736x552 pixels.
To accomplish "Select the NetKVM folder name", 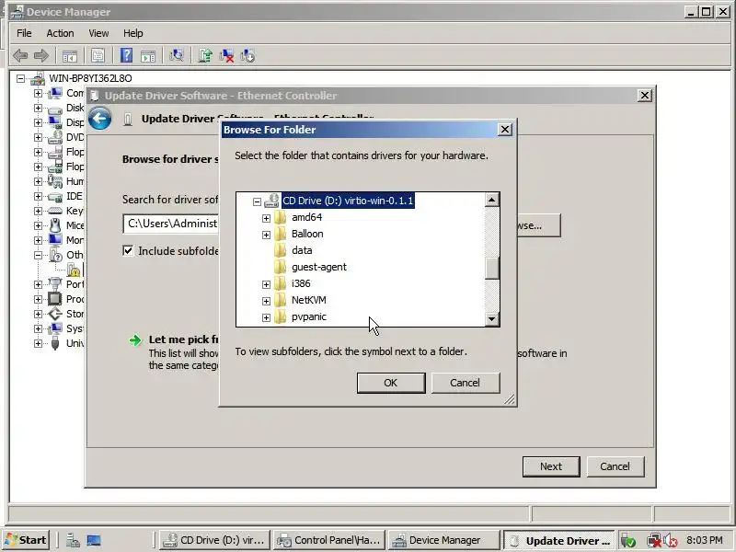I will click(x=309, y=301).
